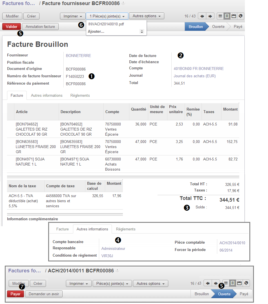Open the upper Règlements tab
This screenshot has width=268, height=304.
click(x=80, y=95)
